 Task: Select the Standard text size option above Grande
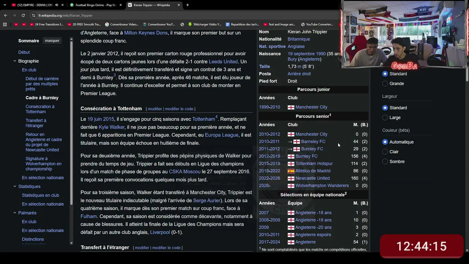[x=385, y=74]
